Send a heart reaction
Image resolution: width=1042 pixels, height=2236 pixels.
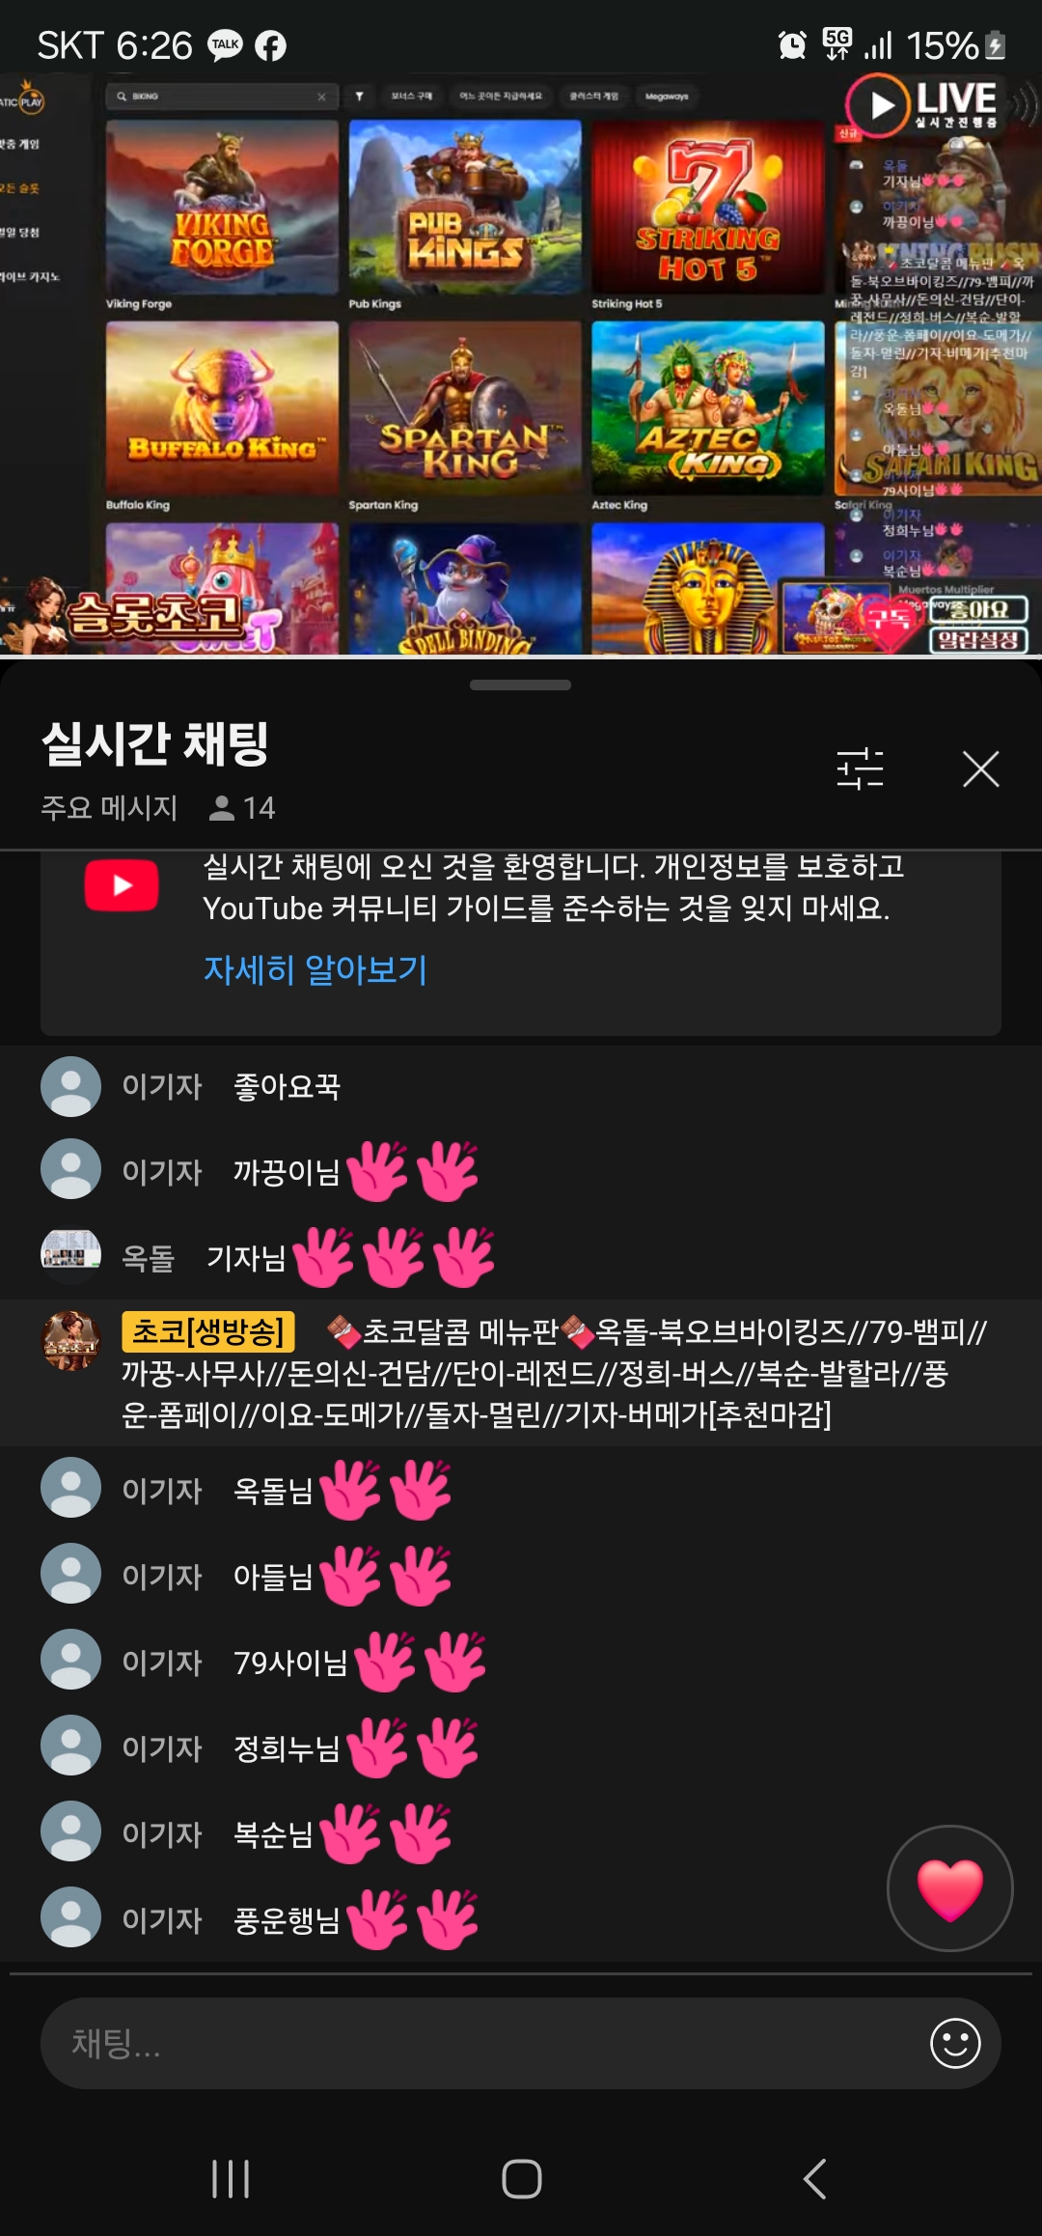coord(949,1887)
